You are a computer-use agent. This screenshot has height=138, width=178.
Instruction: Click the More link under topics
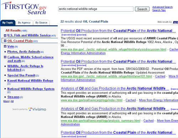point(6,101)
